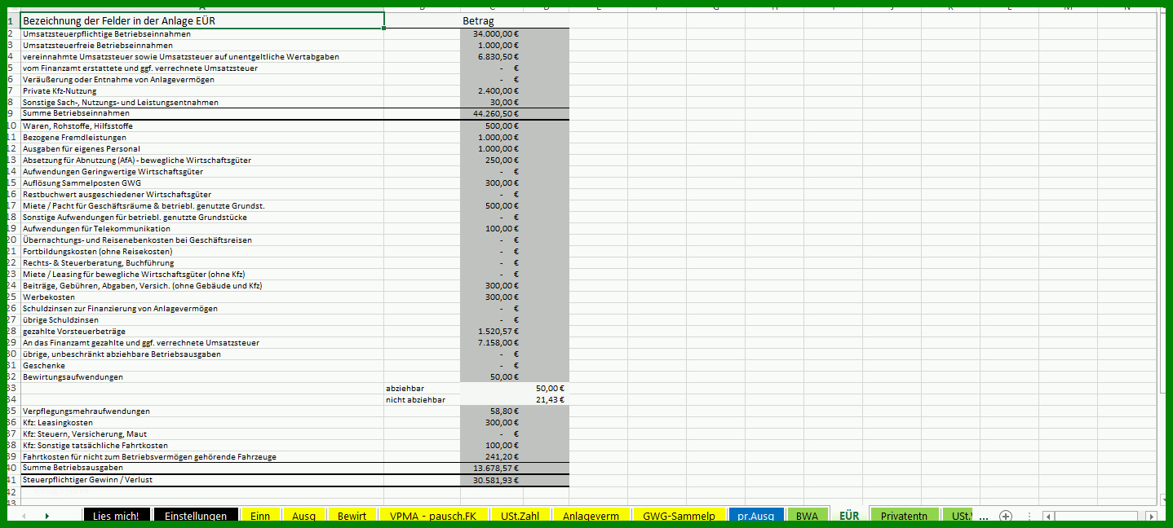
Task: Select 'Waren, Rohstoffe, Hilfsstoffe' label
Action: [77, 126]
